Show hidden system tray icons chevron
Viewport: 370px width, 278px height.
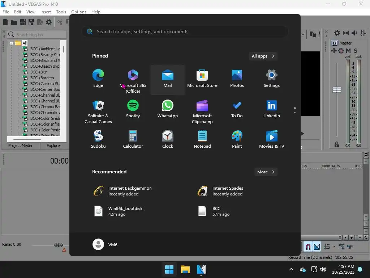tap(291, 269)
